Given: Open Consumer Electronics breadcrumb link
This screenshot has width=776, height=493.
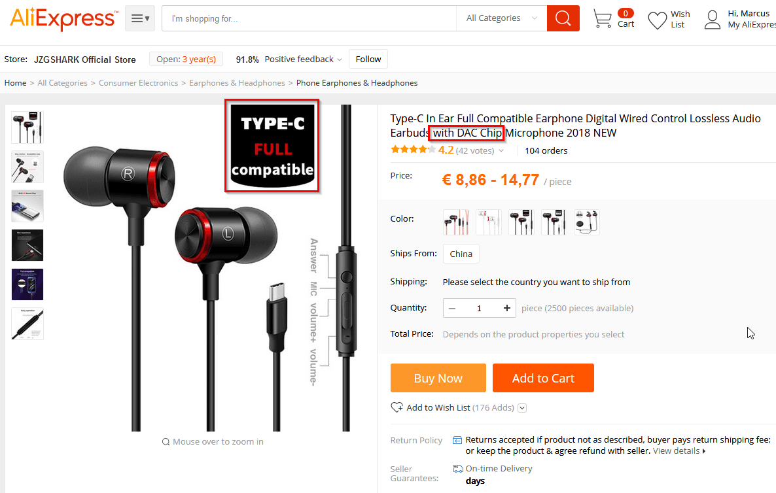Looking at the screenshot, I should click(x=138, y=83).
